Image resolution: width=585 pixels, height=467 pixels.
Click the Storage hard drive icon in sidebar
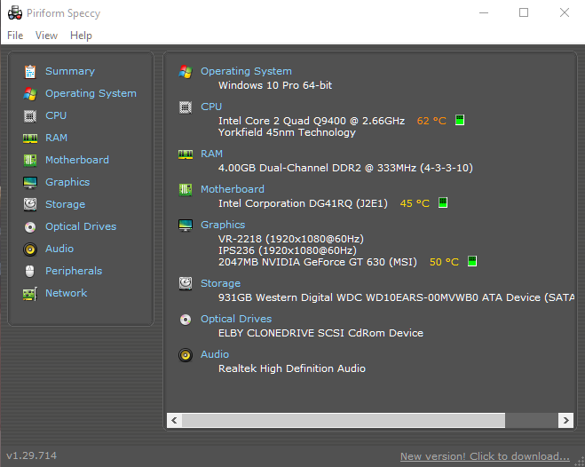click(x=30, y=204)
